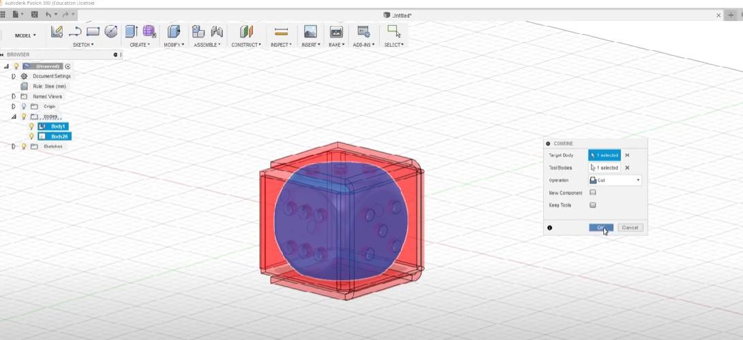Screen dimensions: 743x340
Task: Open the SKETCH menu
Action: (83, 44)
